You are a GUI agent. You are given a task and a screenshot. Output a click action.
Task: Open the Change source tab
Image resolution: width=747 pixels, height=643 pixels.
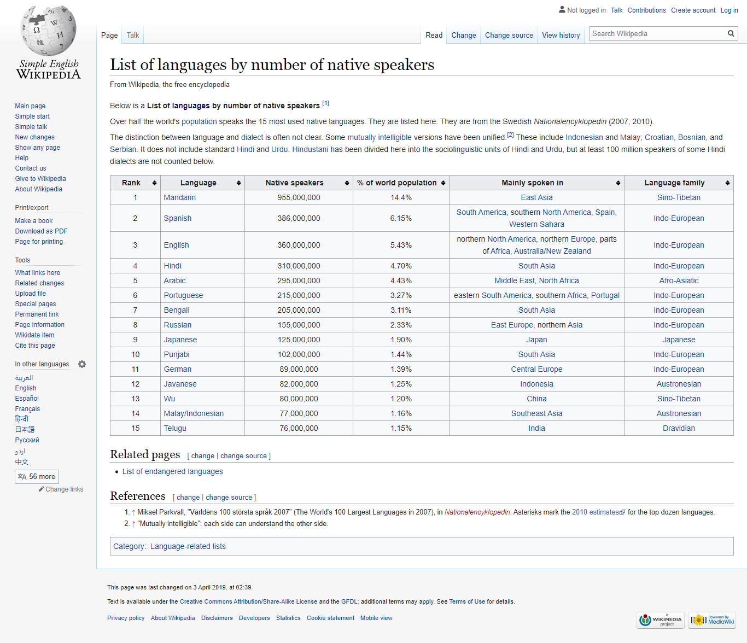[x=509, y=35]
